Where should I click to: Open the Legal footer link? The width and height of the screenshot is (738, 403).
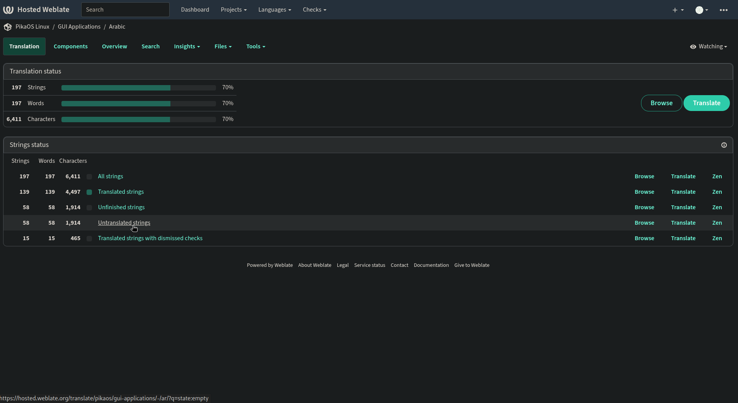(343, 265)
